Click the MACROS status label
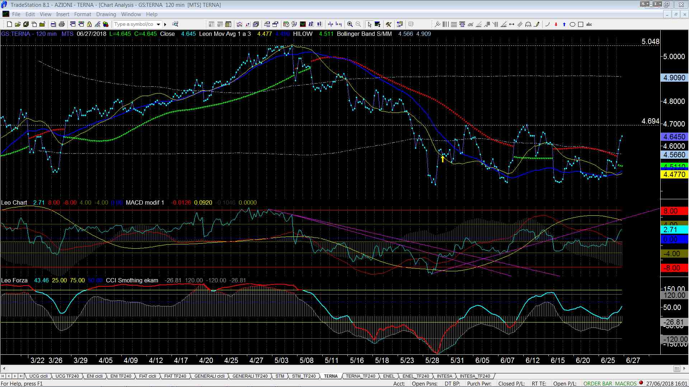The image size is (689, 387). point(626,384)
